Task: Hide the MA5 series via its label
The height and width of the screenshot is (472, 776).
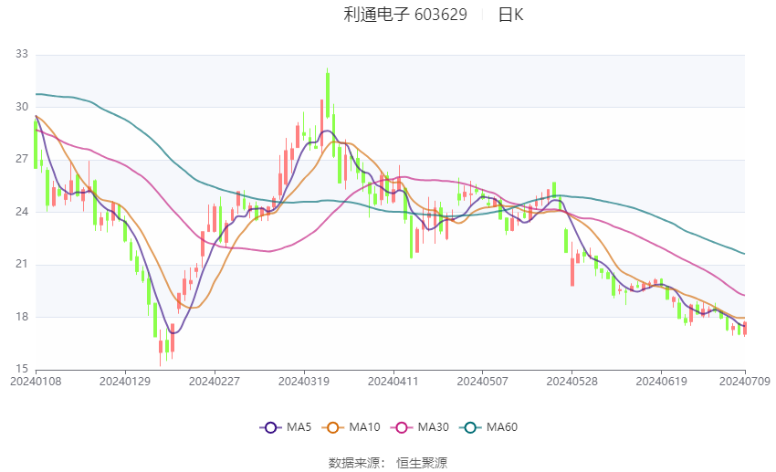Action: [x=299, y=427]
